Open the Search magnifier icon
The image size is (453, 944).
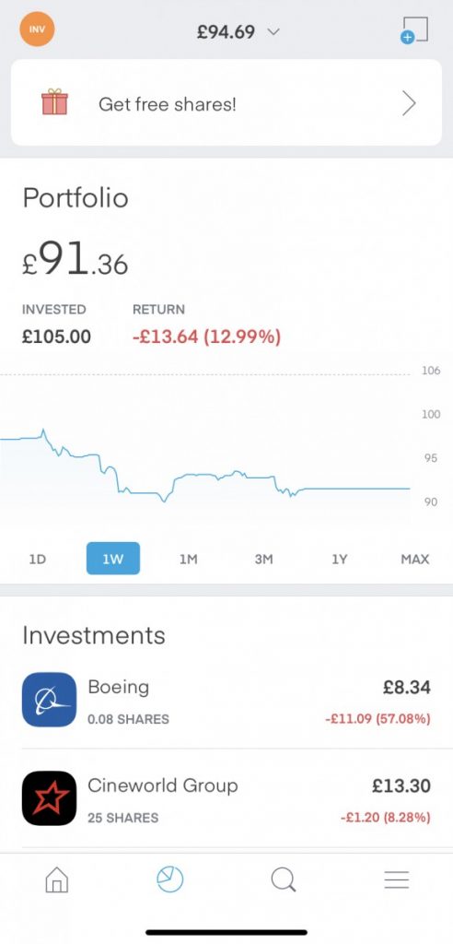(284, 880)
